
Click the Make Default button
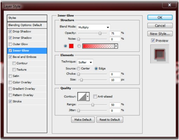83,120
